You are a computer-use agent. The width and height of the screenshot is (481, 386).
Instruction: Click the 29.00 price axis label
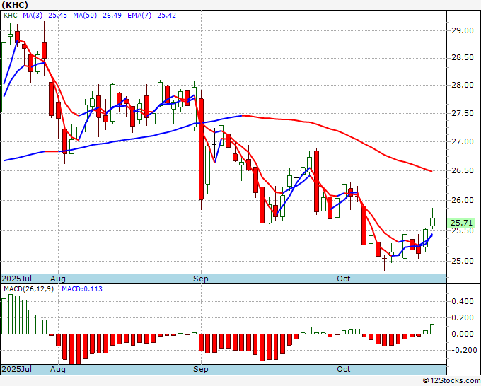463,30
